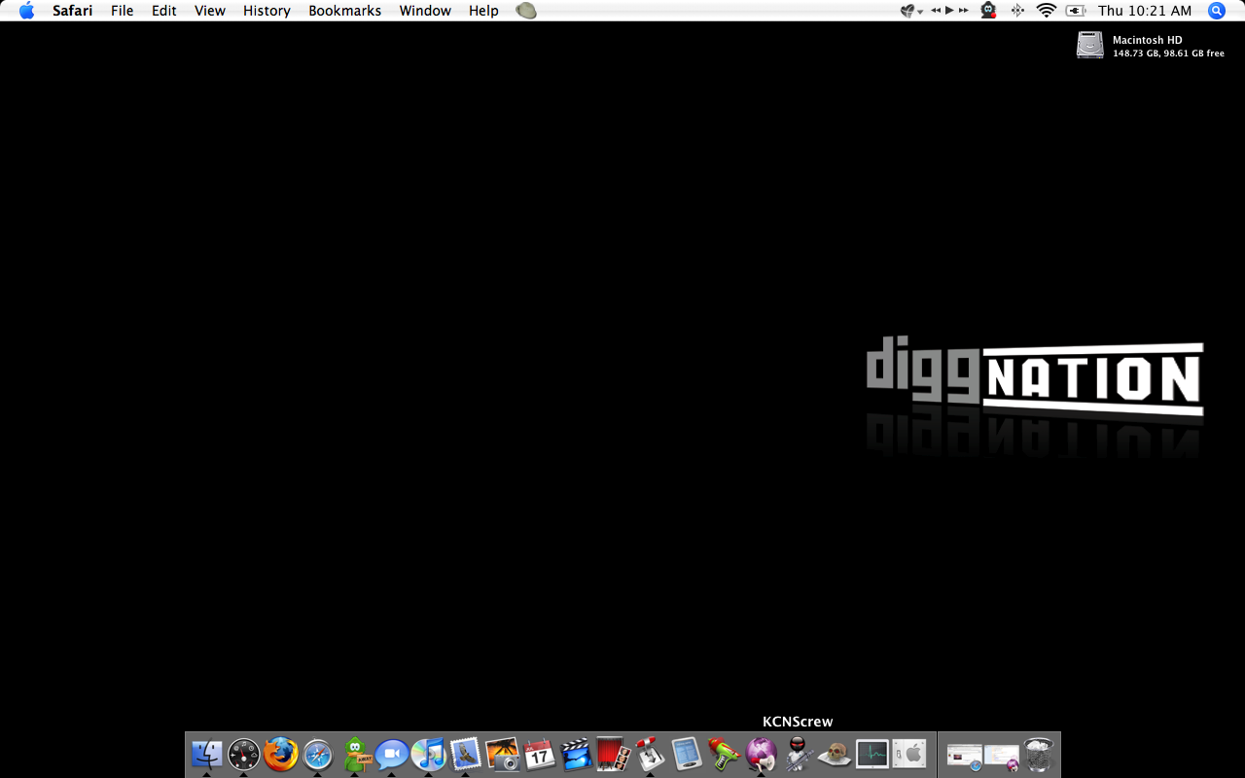The image size is (1245, 778).
Task: Open iCal calendar showing 17
Action: click(x=539, y=754)
